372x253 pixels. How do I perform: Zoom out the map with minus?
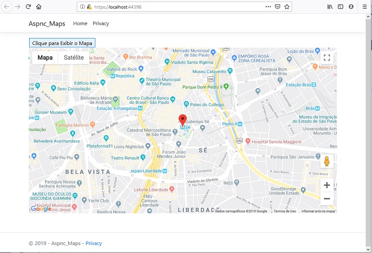[327, 199]
